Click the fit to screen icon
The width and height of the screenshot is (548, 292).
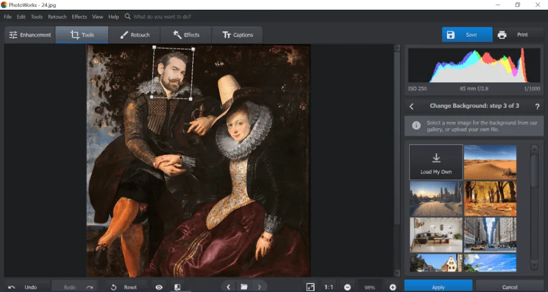coord(311,287)
